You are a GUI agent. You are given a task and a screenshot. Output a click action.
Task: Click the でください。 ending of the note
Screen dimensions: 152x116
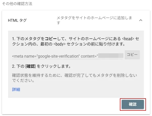23,80
